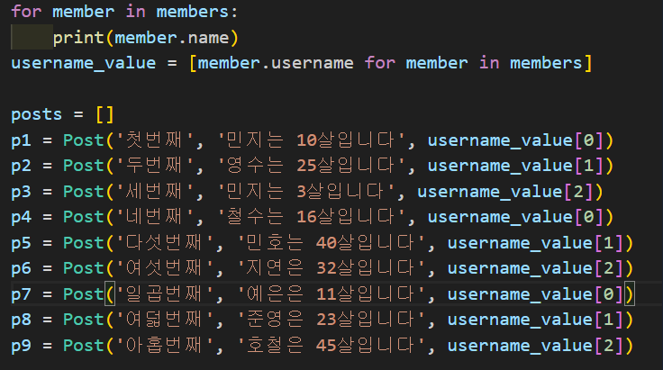Image resolution: width=663 pixels, height=370 pixels.
Task: Click the string '호철은 45살입니다'
Action: (331, 346)
